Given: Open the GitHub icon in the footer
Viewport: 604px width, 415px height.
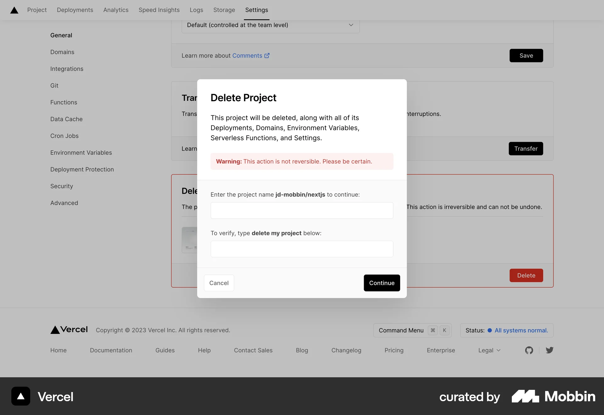Looking at the screenshot, I should 529,350.
